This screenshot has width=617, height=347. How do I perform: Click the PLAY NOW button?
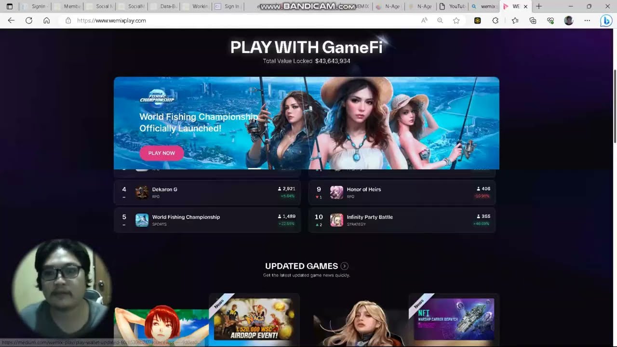pyautogui.click(x=161, y=153)
